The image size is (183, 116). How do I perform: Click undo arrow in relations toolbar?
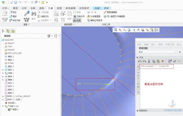[x=140, y=62]
